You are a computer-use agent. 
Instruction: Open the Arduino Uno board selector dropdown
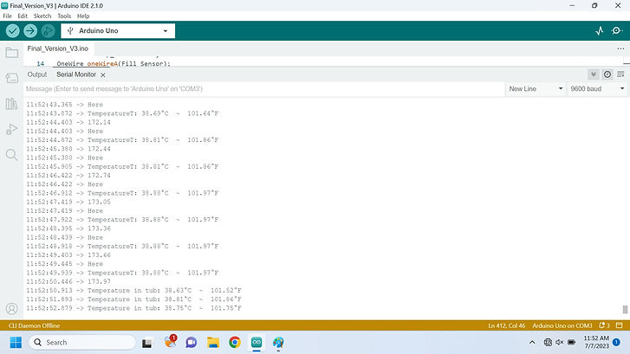pyautogui.click(x=118, y=31)
